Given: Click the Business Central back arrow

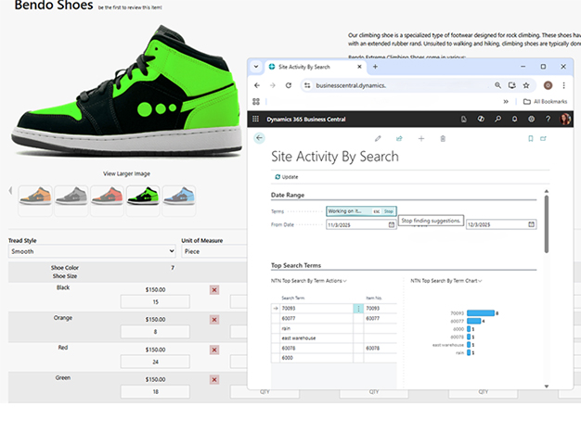Looking at the screenshot, I should point(259,138).
